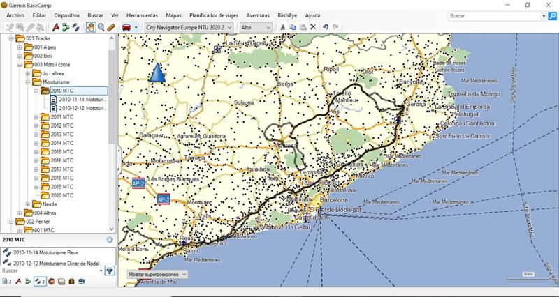Click the library tree vertical scrollbar
The height and width of the screenshot is (297, 559).
pos(112,96)
